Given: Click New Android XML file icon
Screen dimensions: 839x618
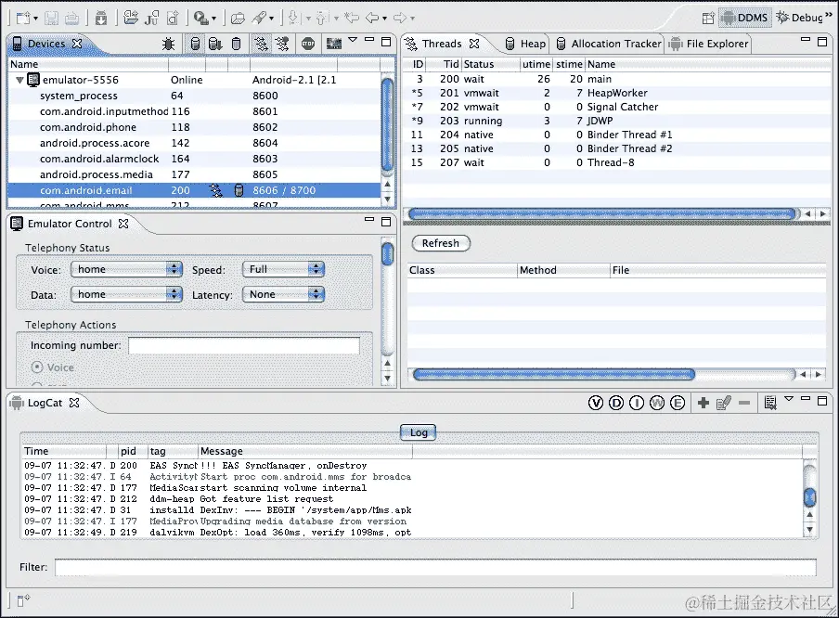Looking at the screenshot, I should pyautogui.click(x=173, y=19).
